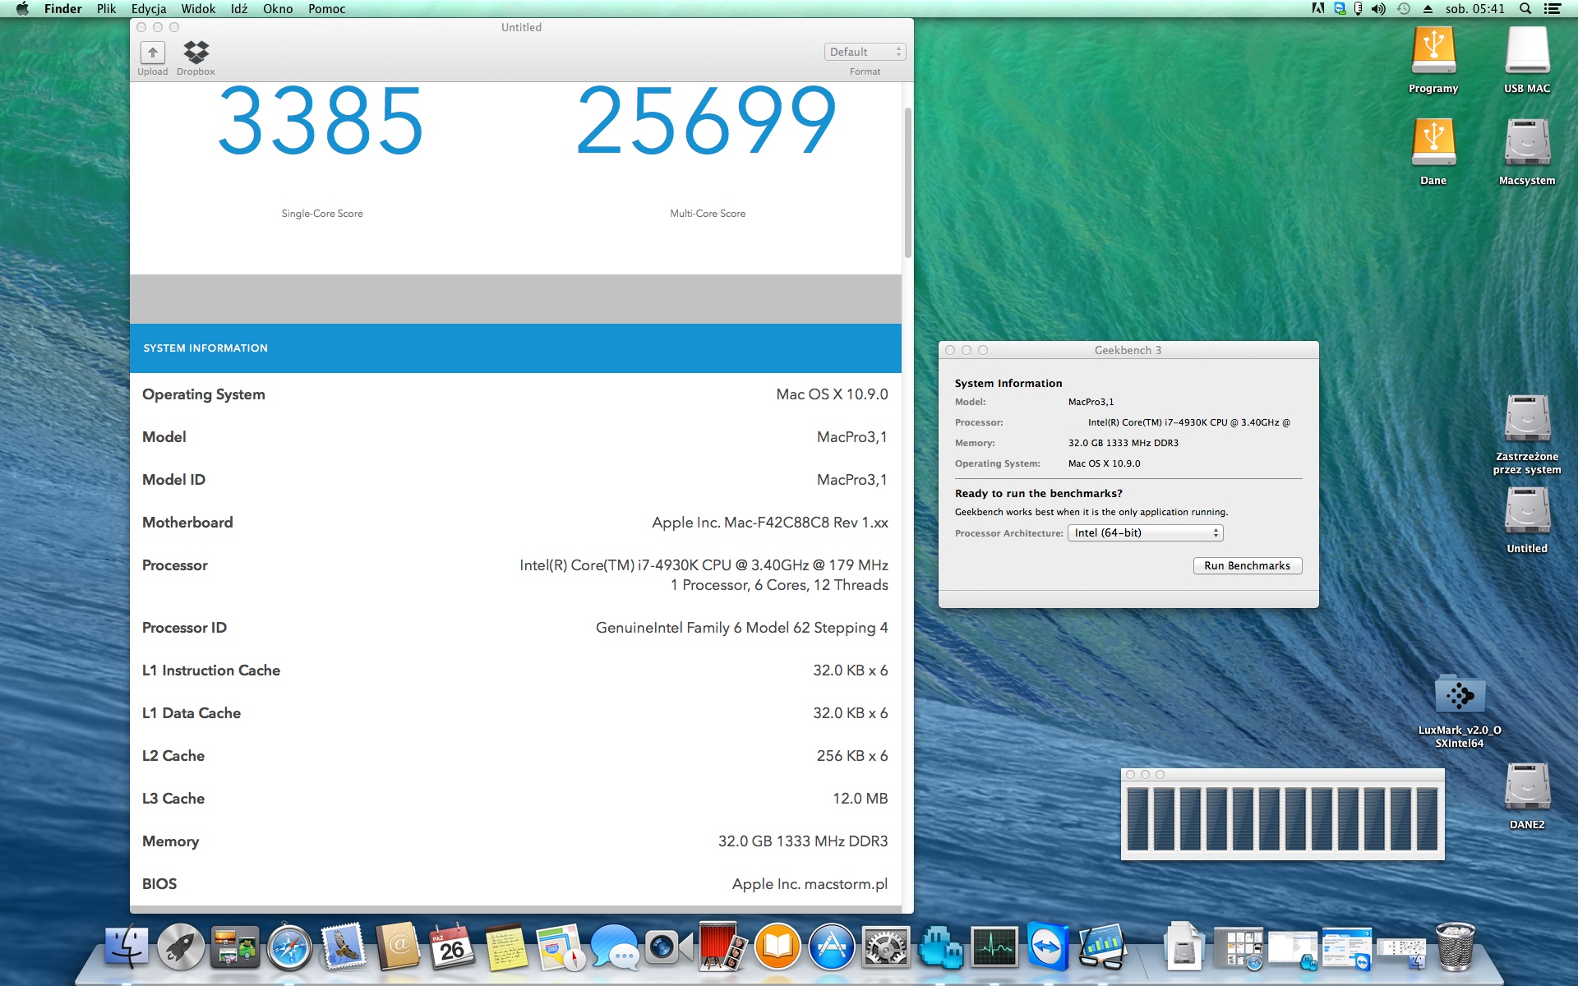Click the eject icon in menu bar
The width and height of the screenshot is (1578, 986).
tap(1428, 9)
